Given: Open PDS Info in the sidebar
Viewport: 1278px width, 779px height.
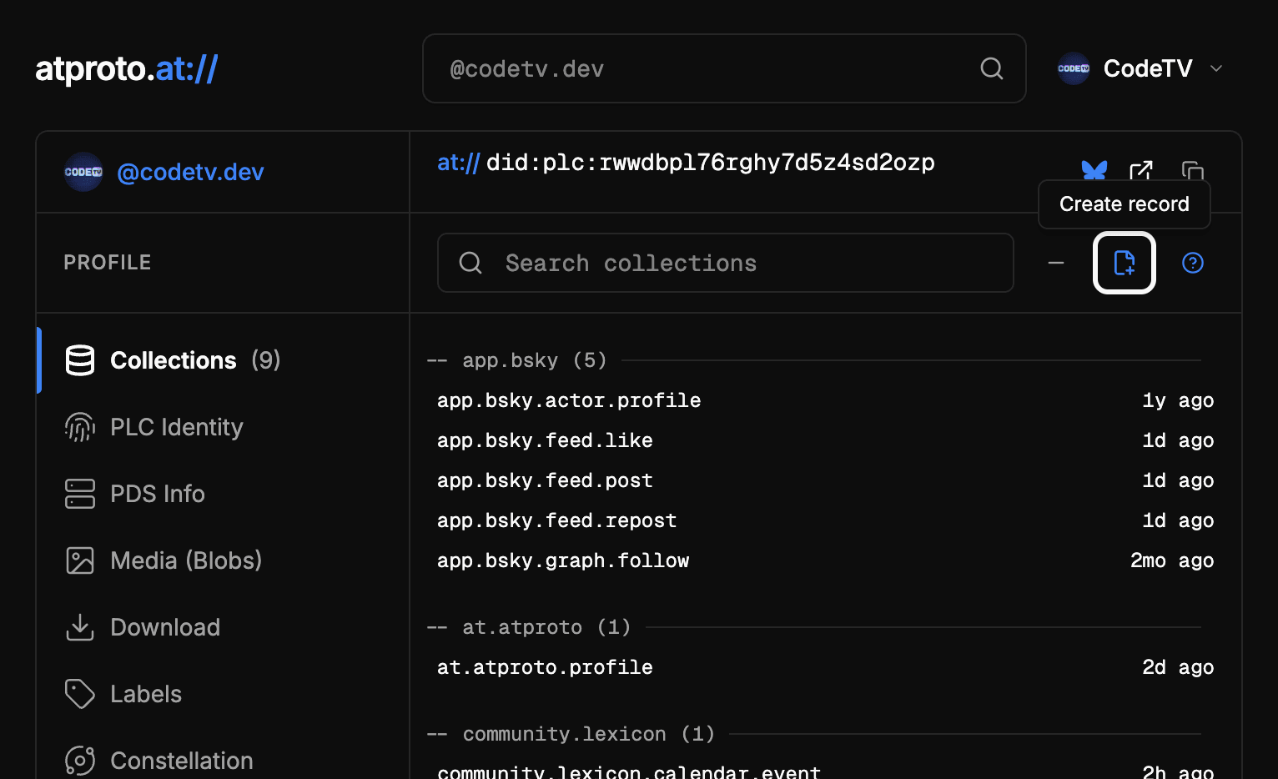Looking at the screenshot, I should (223, 494).
